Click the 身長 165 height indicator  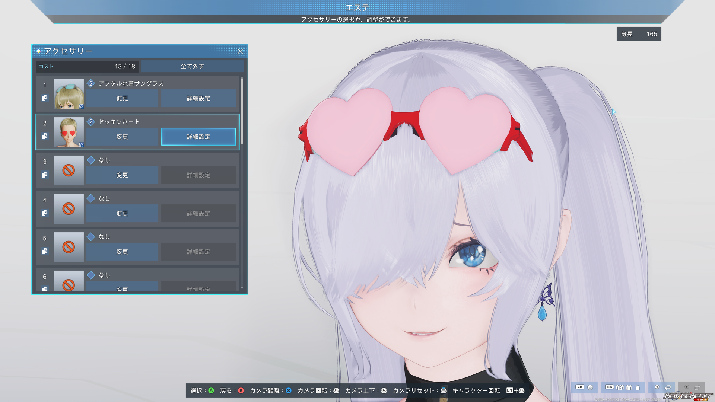[639, 34]
